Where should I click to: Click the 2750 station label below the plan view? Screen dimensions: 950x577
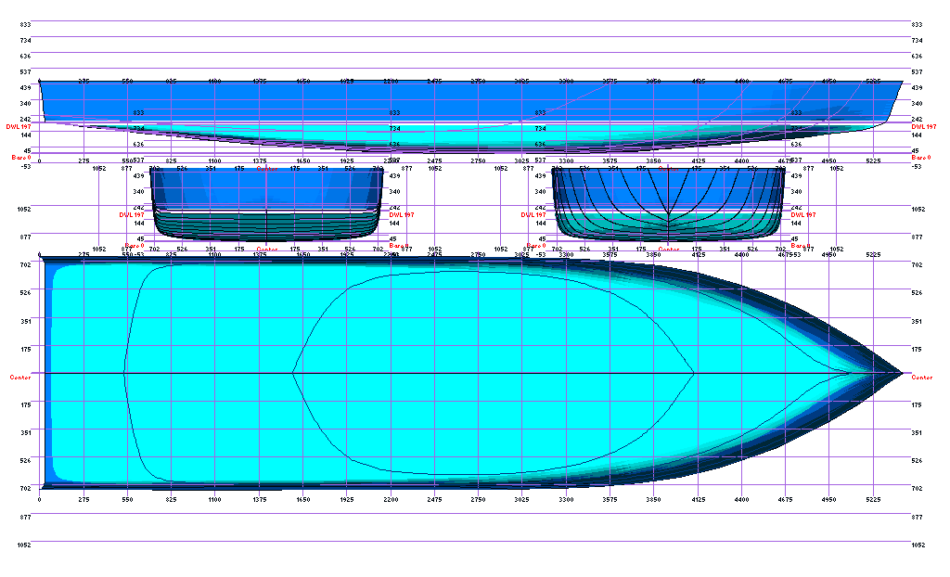tap(478, 499)
